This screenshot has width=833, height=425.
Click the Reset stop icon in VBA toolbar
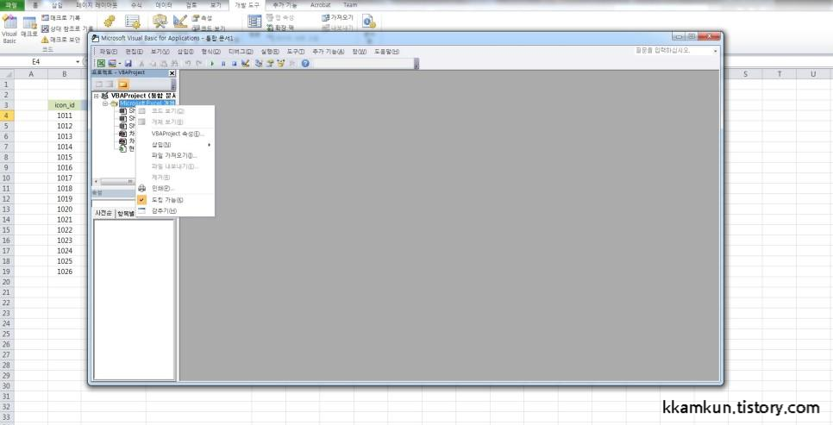tap(235, 63)
